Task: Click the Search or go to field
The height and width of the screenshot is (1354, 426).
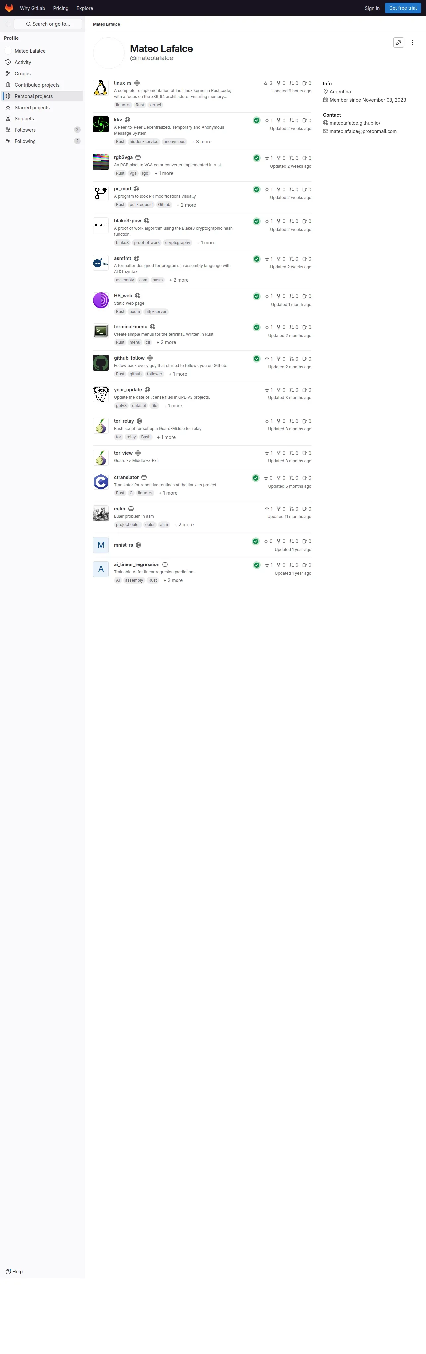Action: click(x=48, y=24)
